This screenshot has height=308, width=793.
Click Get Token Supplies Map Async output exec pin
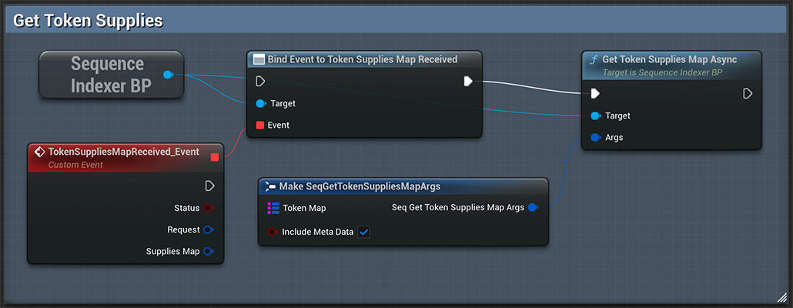748,94
